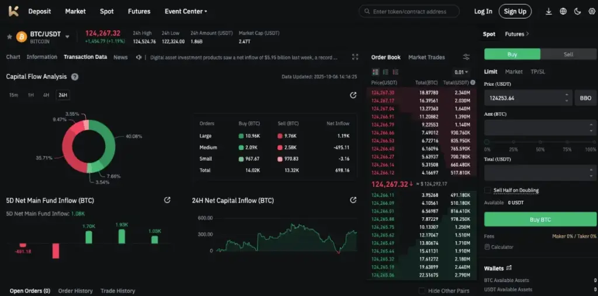This screenshot has height=296, width=598.
Task: Open order book filter settings icon
Action: 466,57
